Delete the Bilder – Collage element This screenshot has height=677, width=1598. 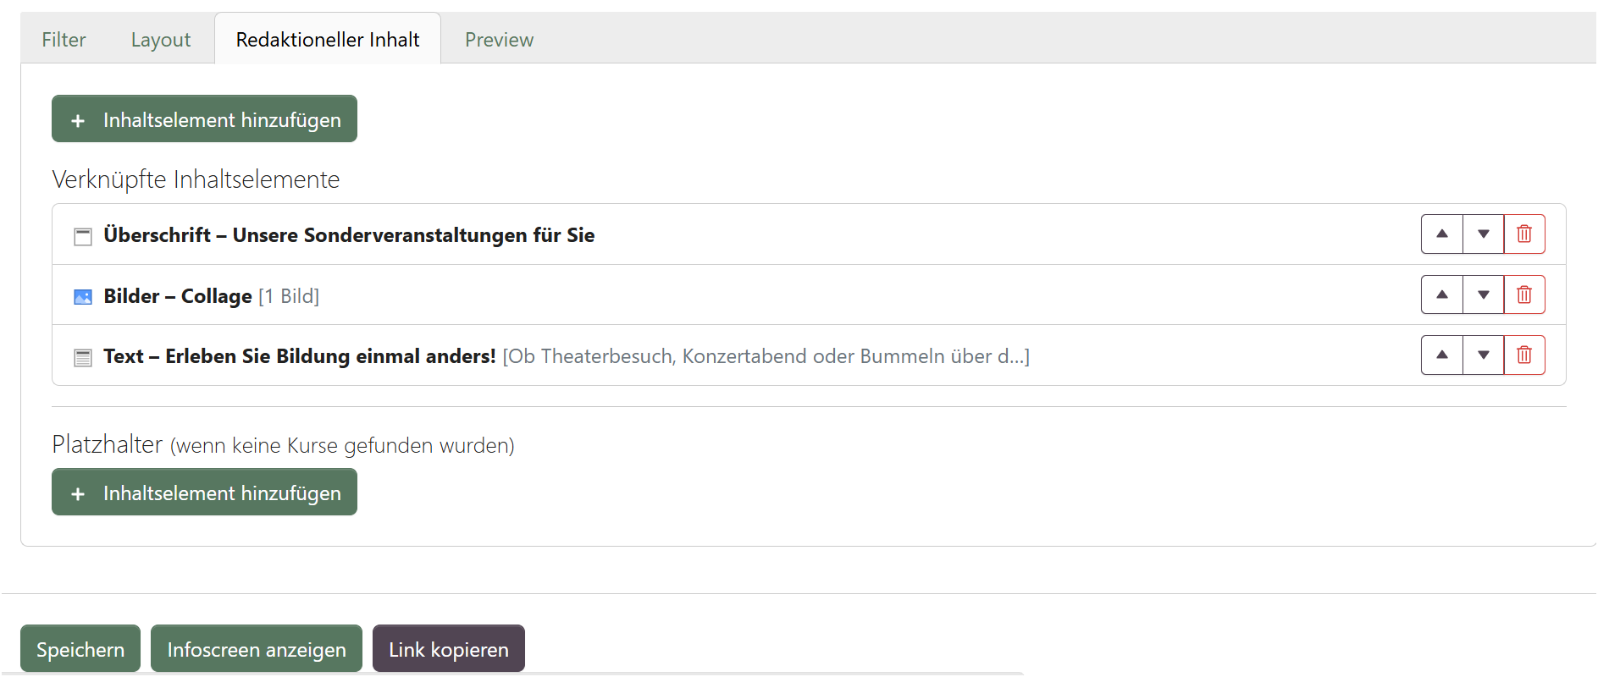1524,294
